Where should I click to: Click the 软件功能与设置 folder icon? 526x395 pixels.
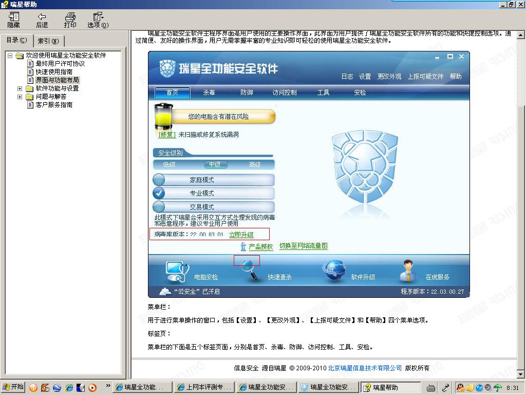click(x=30, y=88)
